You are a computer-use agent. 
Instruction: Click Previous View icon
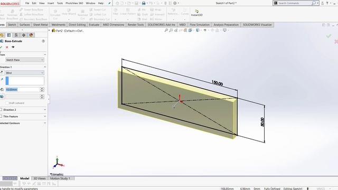click(x=176, y=31)
